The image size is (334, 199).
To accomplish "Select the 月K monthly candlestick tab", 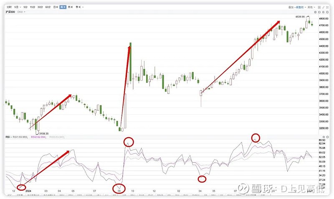I will click(70, 7).
